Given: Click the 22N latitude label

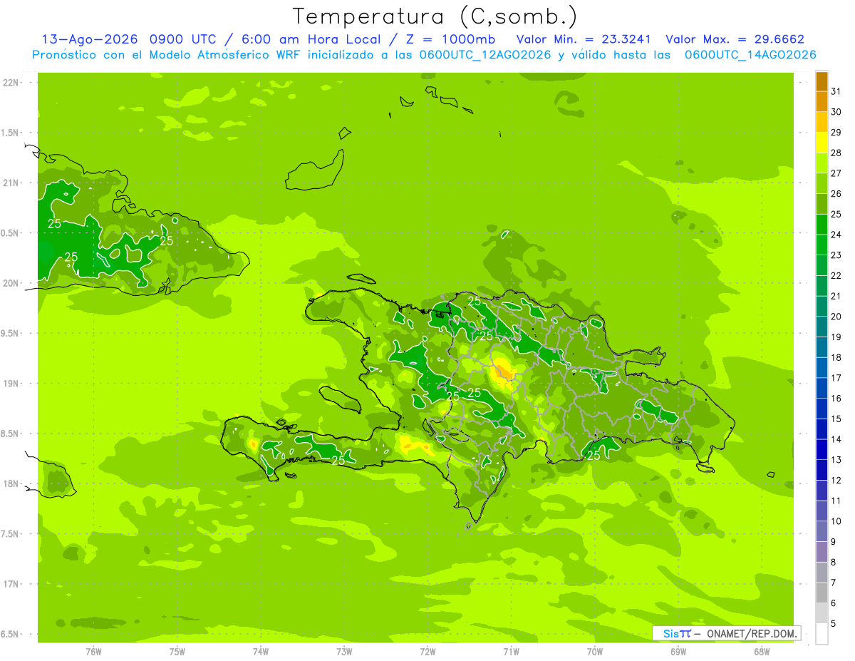Looking at the screenshot, I should pyautogui.click(x=11, y=83).
